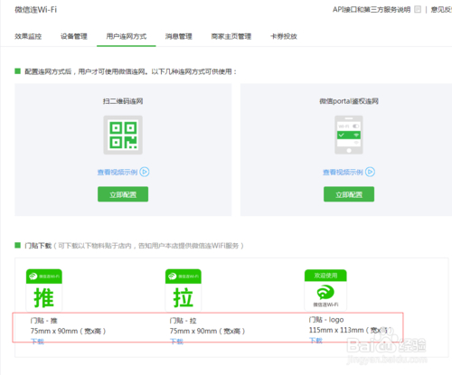Open 查看视频示例 link under 微信portal鉴权连网

click(x=343, y=173)
